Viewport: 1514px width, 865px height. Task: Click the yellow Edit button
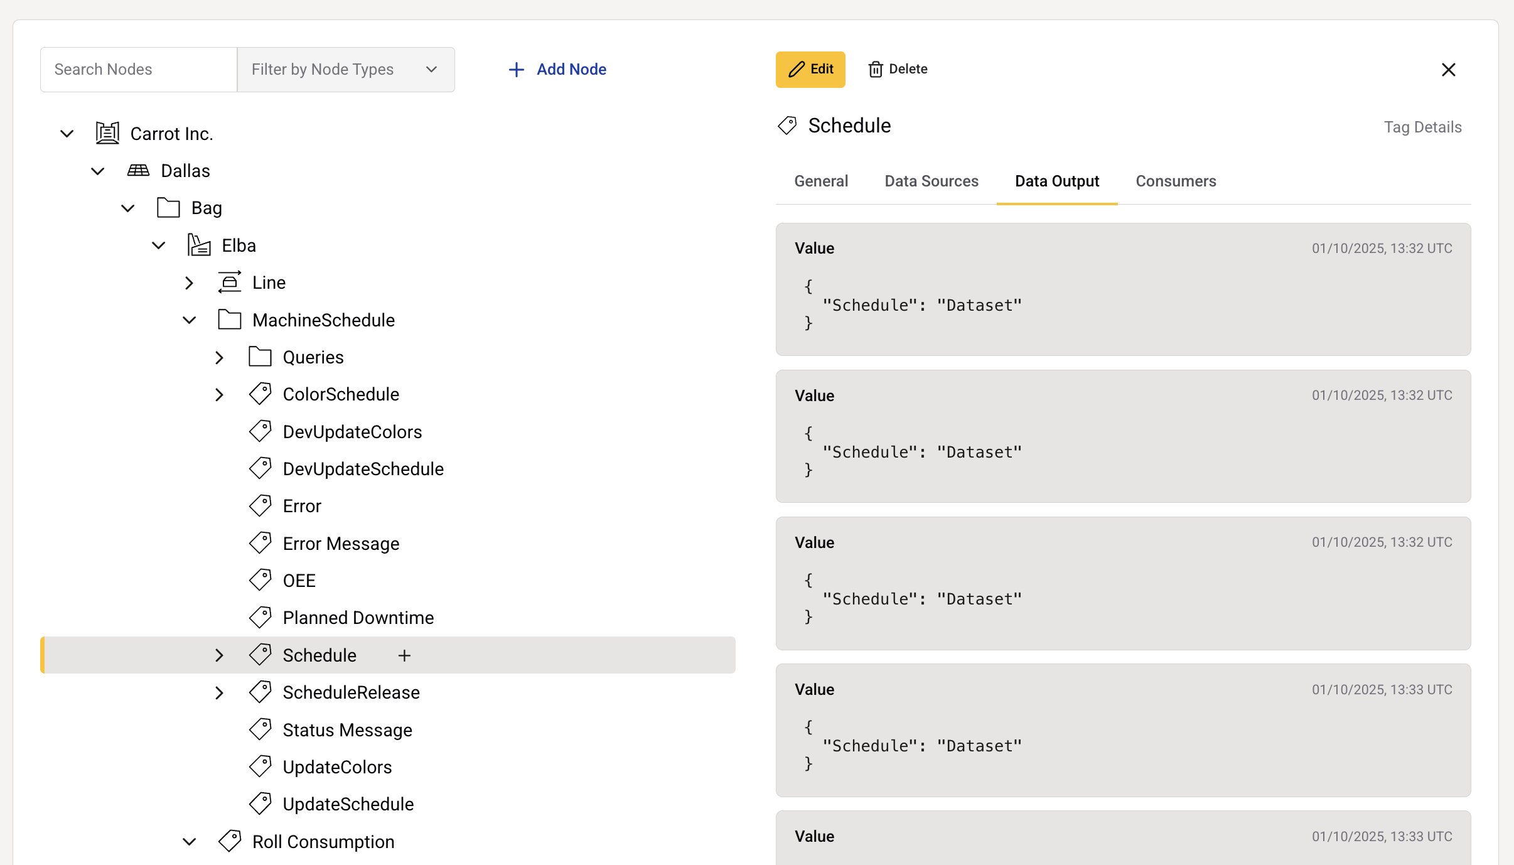coord(810,69)
